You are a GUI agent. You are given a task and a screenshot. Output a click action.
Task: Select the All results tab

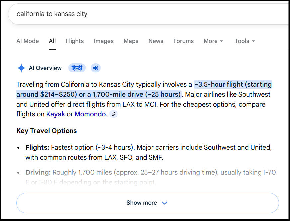tap(52, 41)
